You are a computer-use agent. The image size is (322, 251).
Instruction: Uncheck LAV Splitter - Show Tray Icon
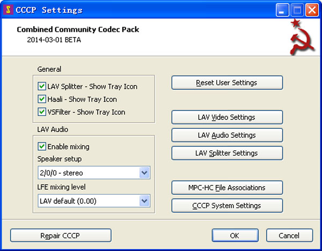42,86
